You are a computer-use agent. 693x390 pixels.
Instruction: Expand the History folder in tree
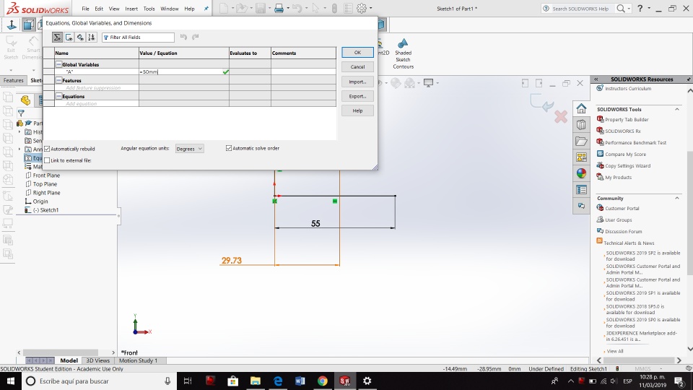pos(19,131)
